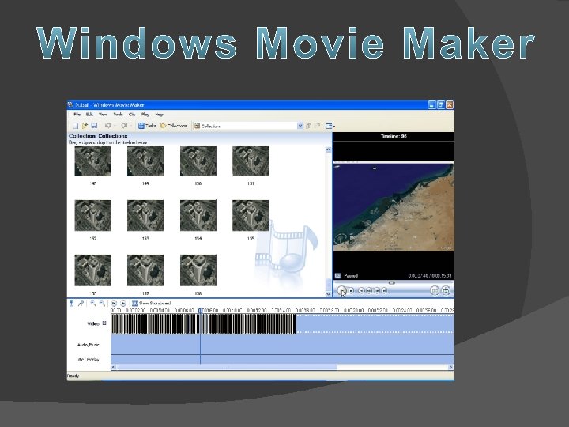This screenshot has width=569, height=427.
Task: Click the Previous Frame button
Action: pyautogui.click(x=369, y=290)
